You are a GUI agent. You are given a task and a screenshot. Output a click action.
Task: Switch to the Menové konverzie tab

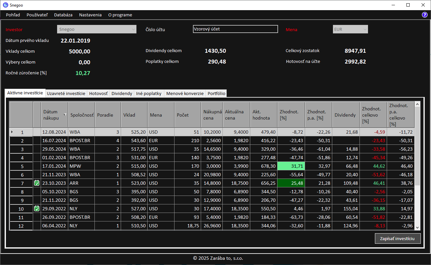(x=185, y=93)
